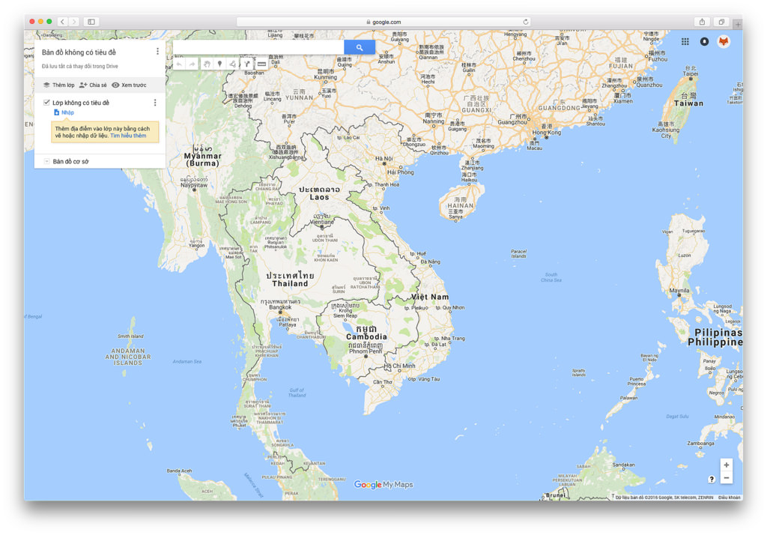Open the Tìm hiểu thêm link
This screenshot has height=535, width=767.
(x=128, y=136)
